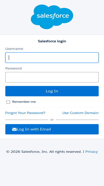Open the Privacy link in footer
The height and width of the screenshot is (186, 104).
coord(92,152)
